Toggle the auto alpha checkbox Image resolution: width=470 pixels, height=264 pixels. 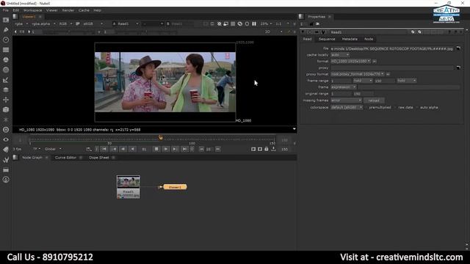click(417, 108)
